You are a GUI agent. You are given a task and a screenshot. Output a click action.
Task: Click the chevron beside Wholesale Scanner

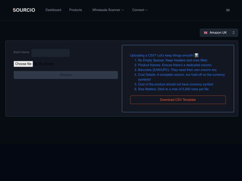pos(123,10)
